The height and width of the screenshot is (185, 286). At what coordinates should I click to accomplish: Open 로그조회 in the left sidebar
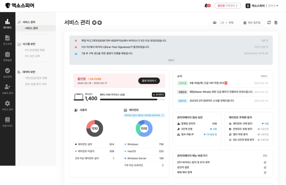coord(7,40)
